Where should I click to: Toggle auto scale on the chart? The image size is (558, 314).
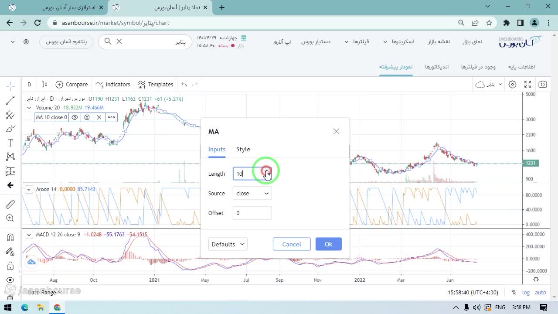pyautogui.click(x=541, y=293)
